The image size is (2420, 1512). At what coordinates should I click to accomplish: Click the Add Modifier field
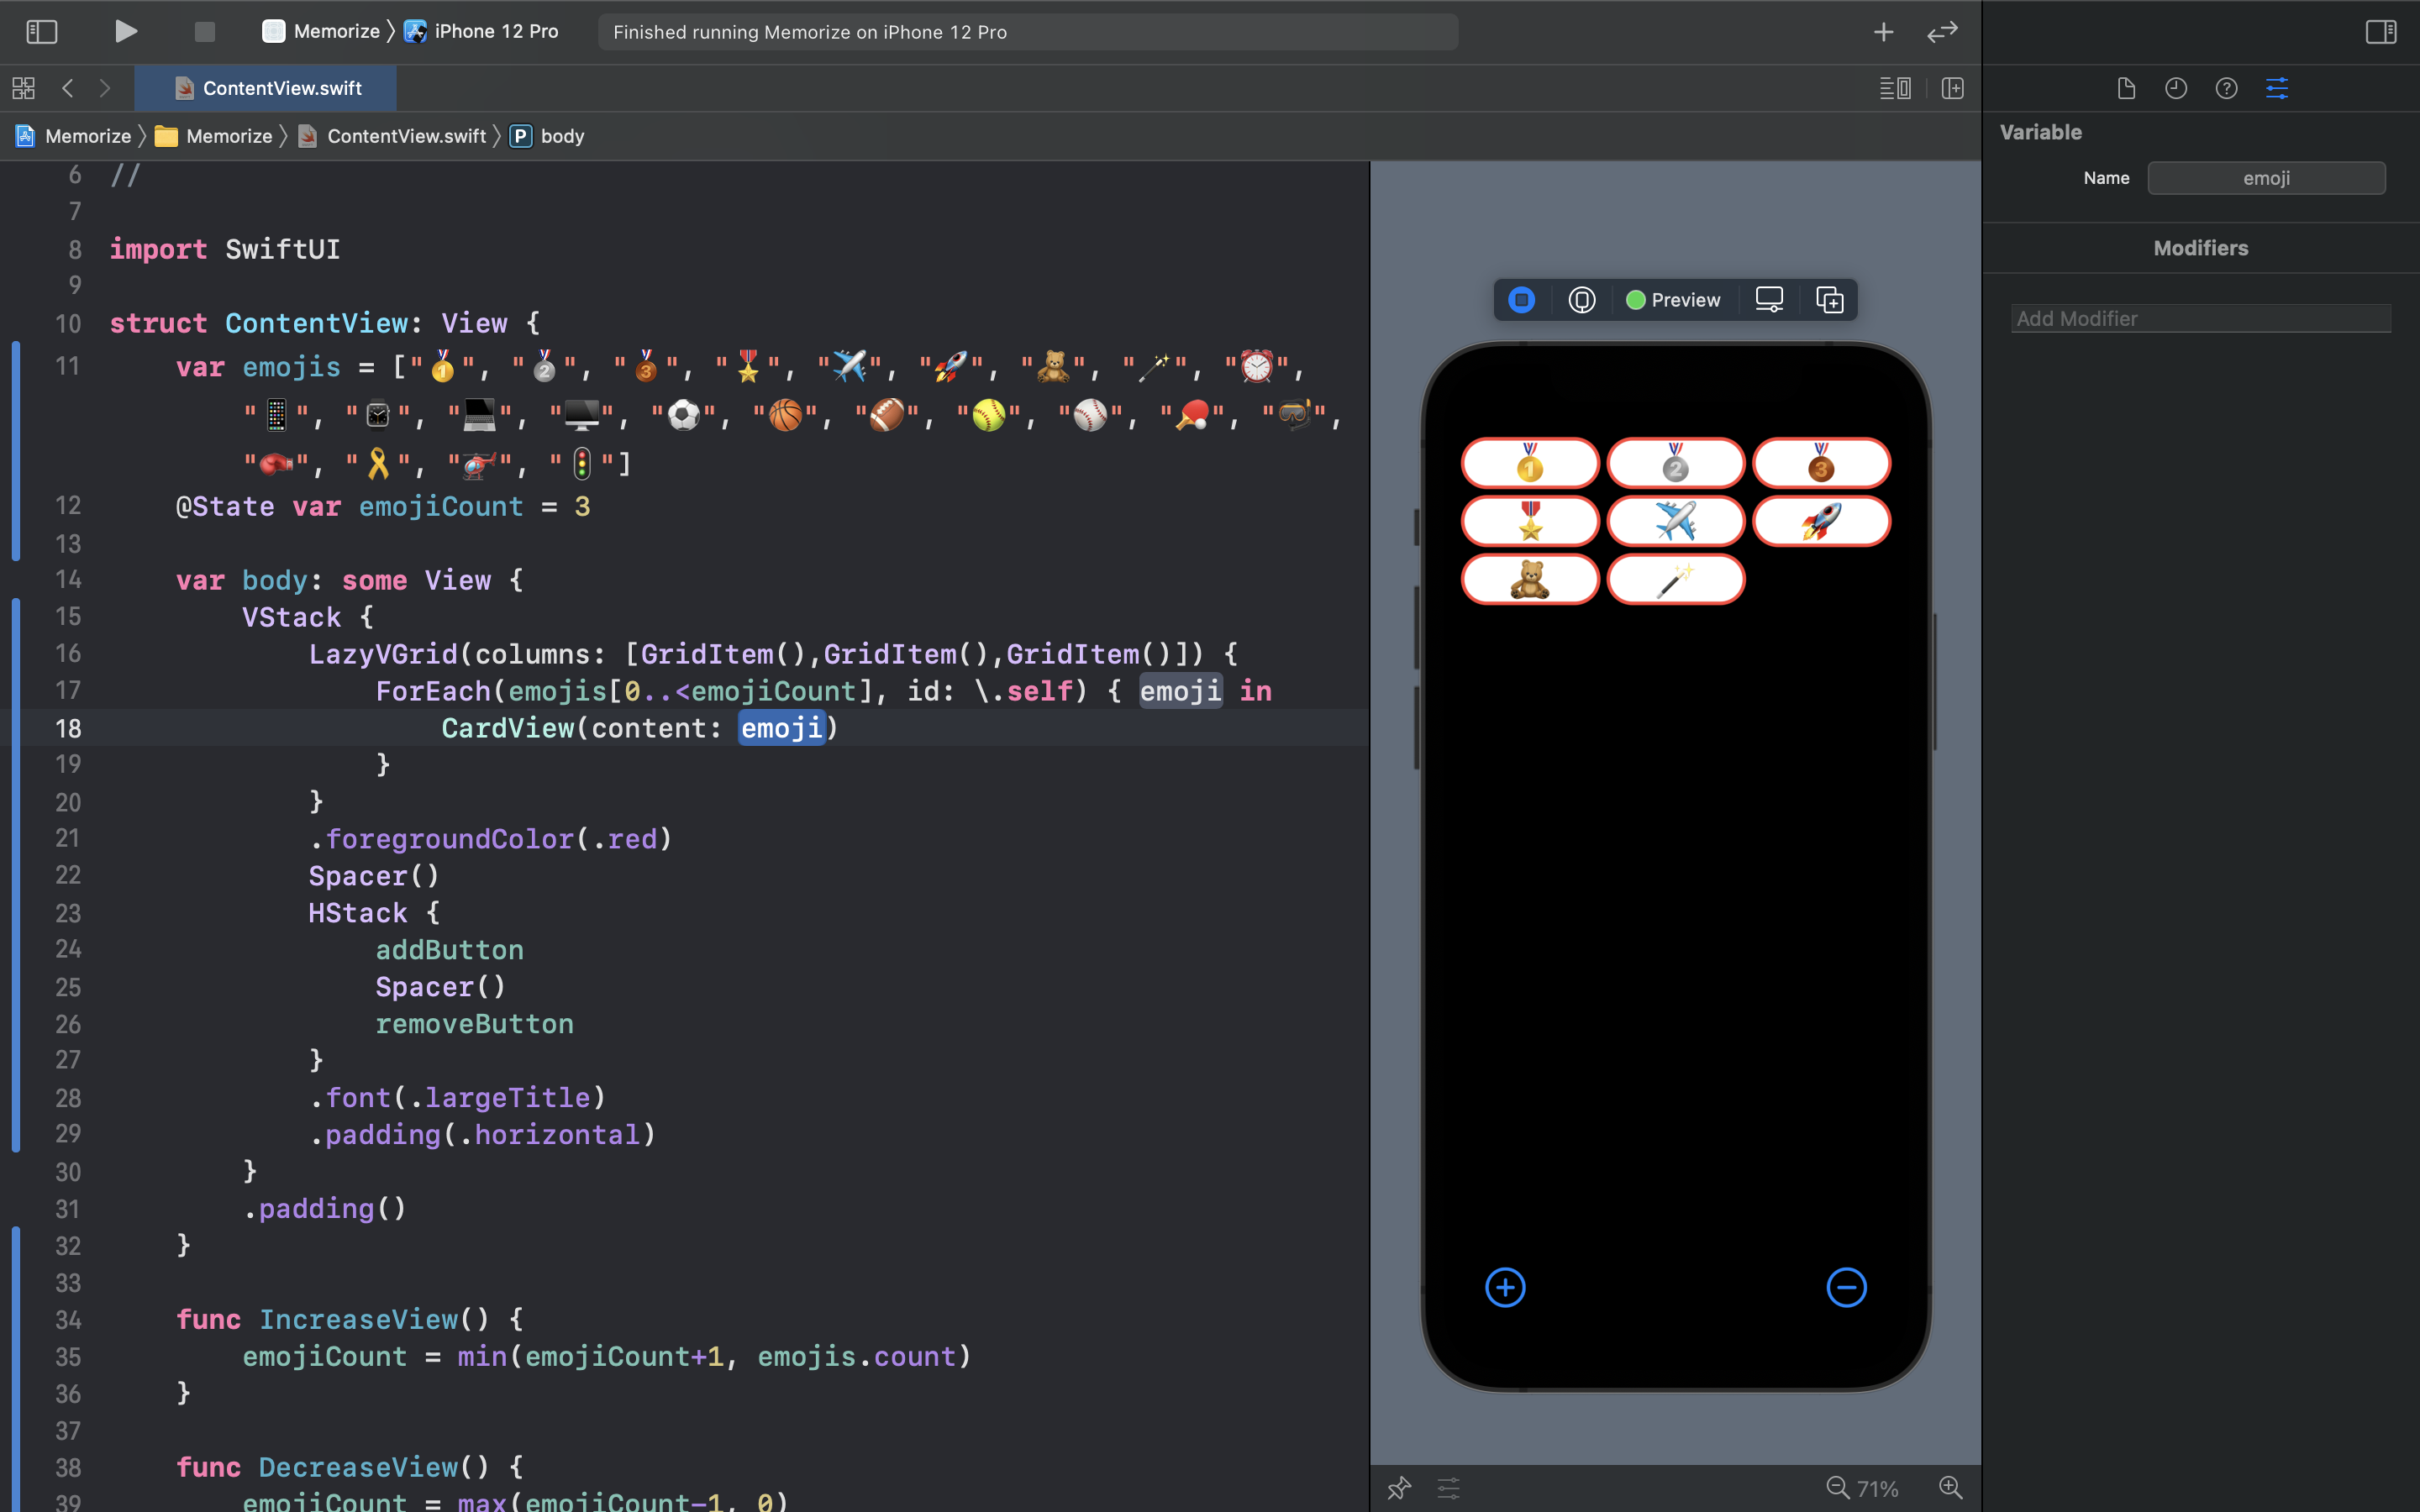click(x=2200, y=318)
